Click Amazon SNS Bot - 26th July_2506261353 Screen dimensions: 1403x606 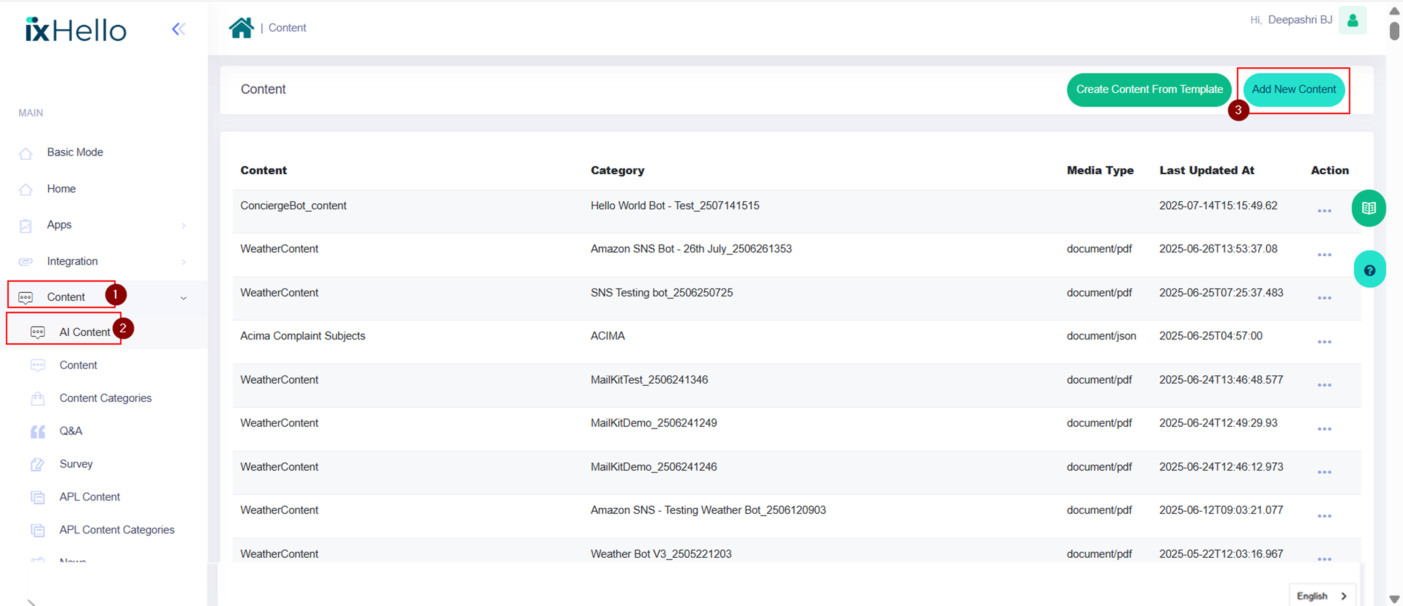(x=691, y=249)
